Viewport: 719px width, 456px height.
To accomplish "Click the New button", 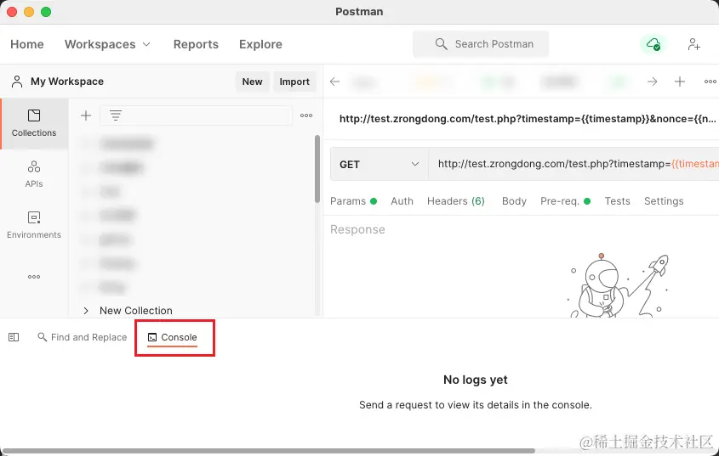I will 252,82.
